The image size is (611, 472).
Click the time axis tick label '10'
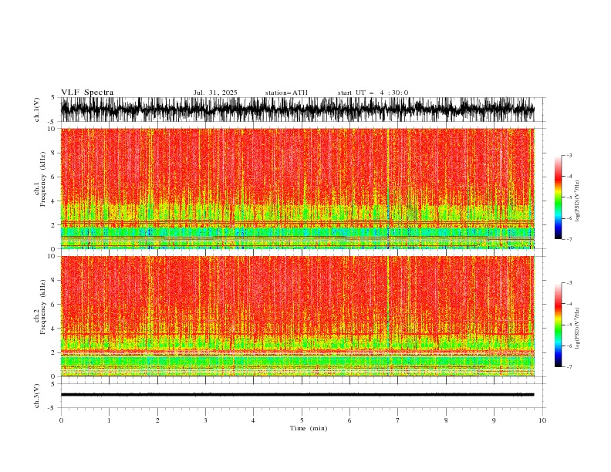point(542,420)
